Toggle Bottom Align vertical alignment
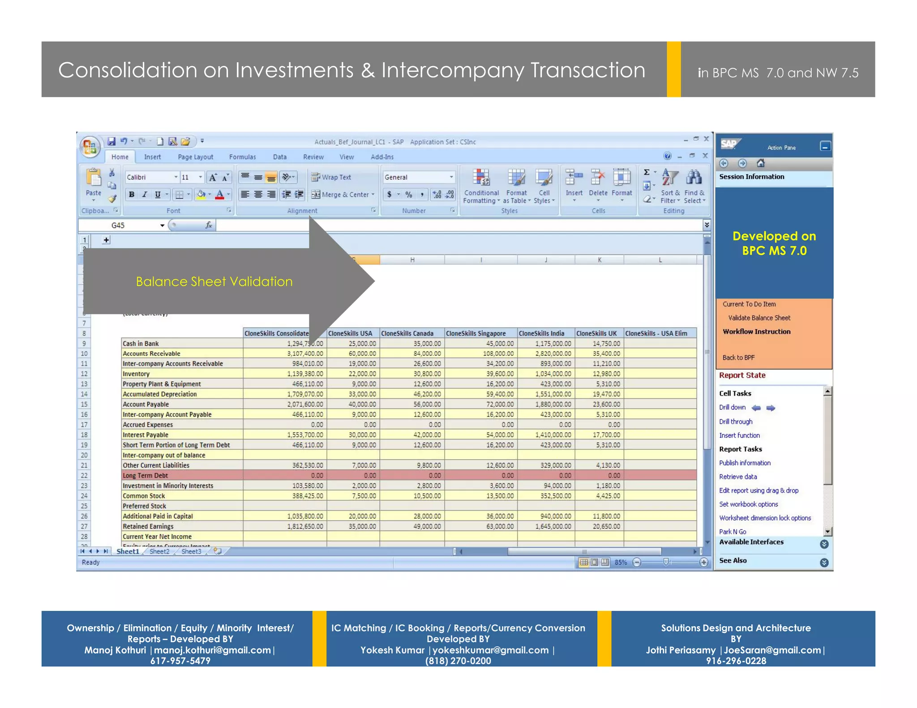917x708 pixels. point(271,178)
